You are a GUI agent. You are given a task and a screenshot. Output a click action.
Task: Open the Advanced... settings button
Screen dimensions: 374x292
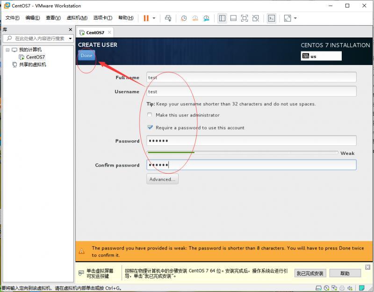click(x=162, y=179)
